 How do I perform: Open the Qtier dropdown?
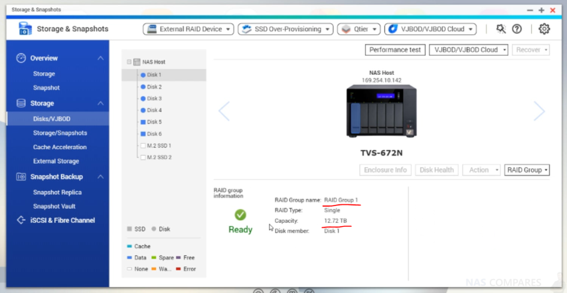click(x=359, y=29)
